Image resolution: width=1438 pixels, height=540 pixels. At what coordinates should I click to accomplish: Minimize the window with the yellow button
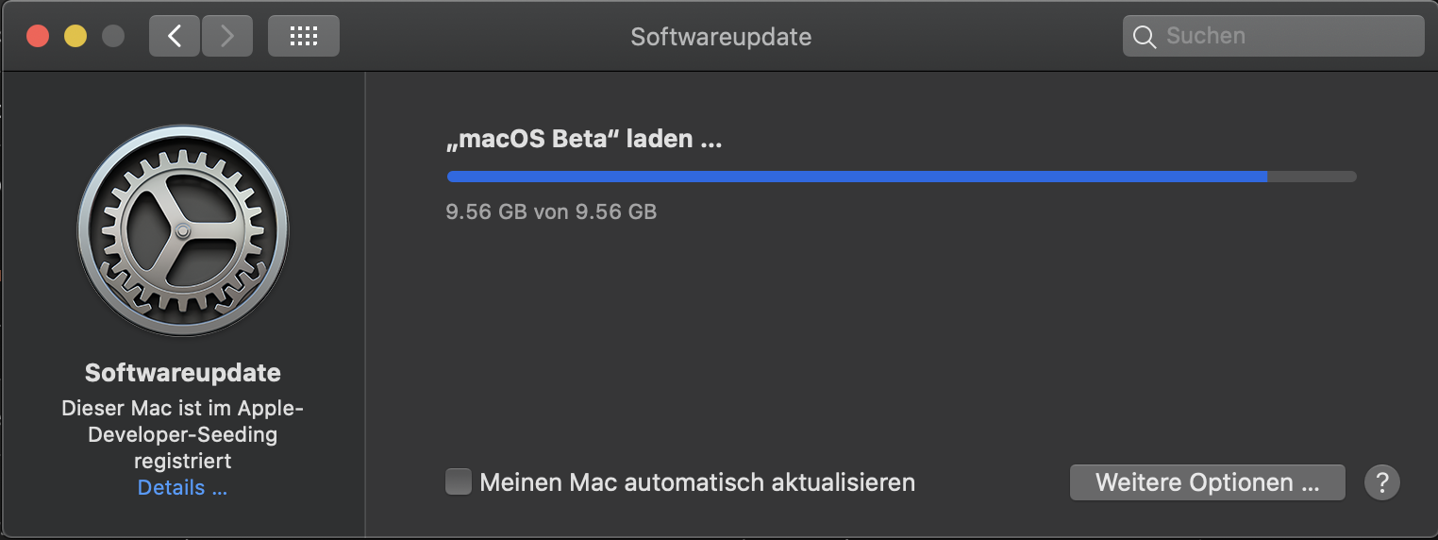(75, 37)
